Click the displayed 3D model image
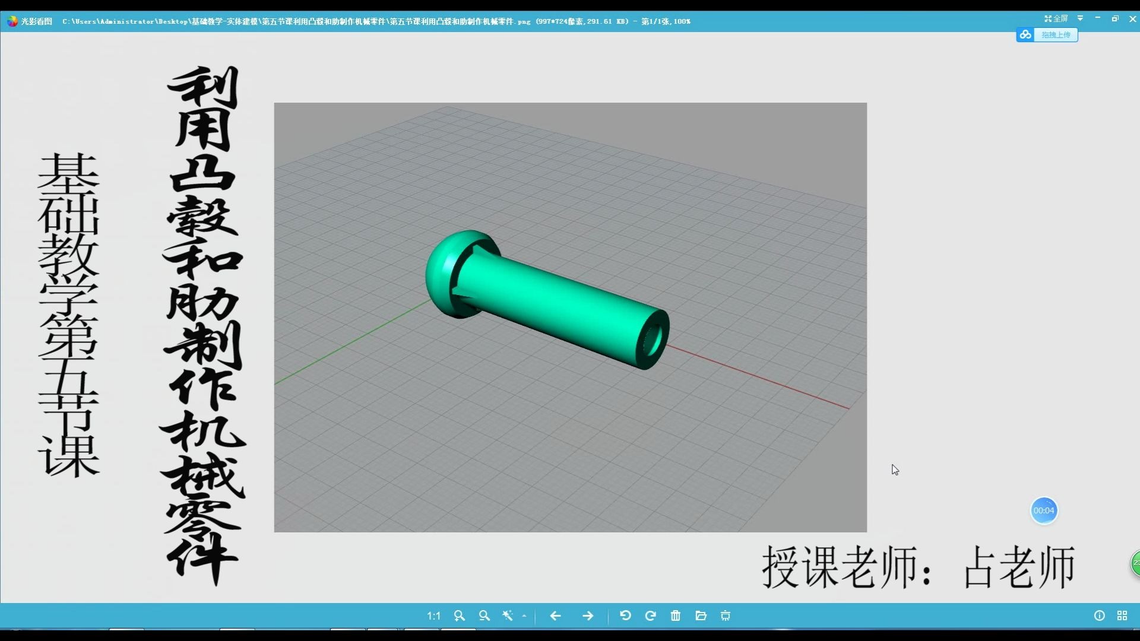The width and height of the screenshot is (1140, 641). coord(570,318)
